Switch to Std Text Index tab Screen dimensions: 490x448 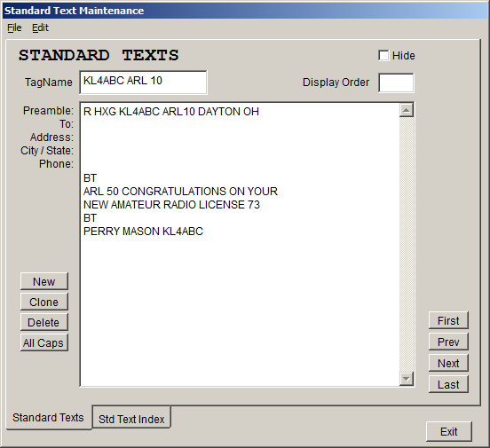pyautogui.click(x=131, y=419)
